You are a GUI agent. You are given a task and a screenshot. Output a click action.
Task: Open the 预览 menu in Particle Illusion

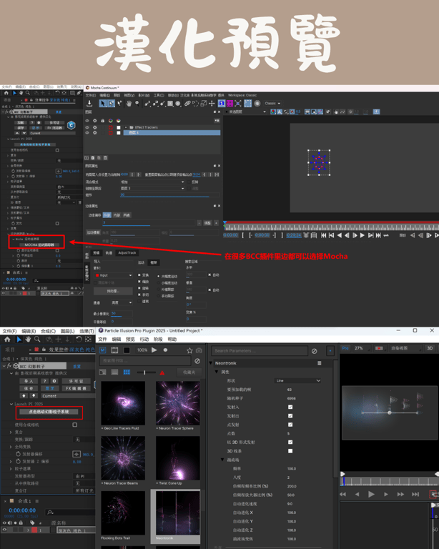(x=130, y=339)
